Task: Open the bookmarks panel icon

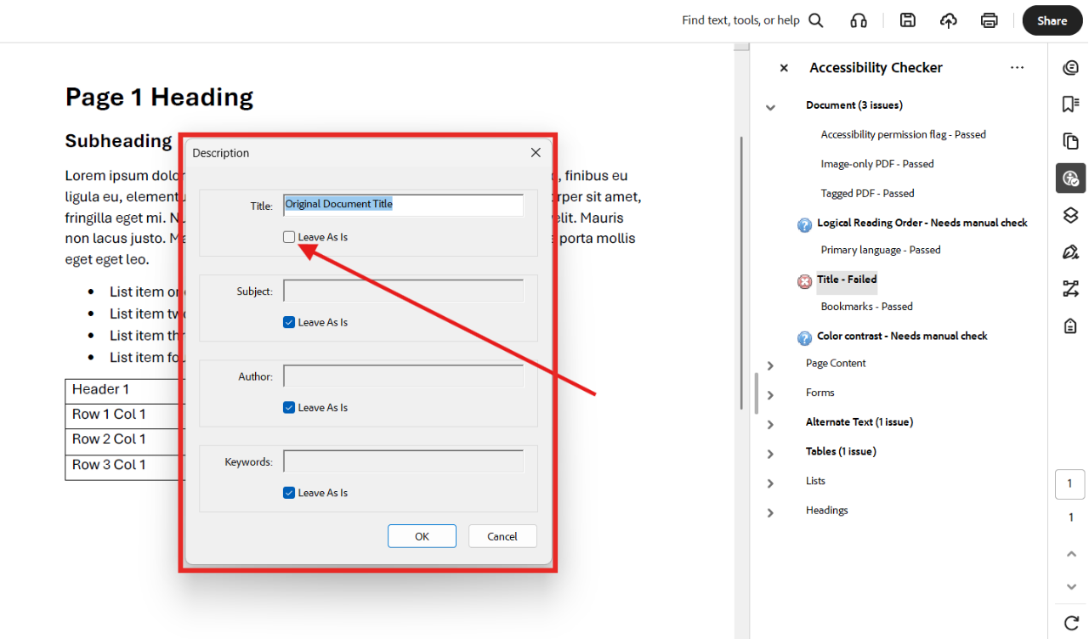Action: (1070, 104)
